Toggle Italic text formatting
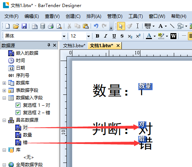The height and width of the screenshot is (167, 192). tap(105, 36)
